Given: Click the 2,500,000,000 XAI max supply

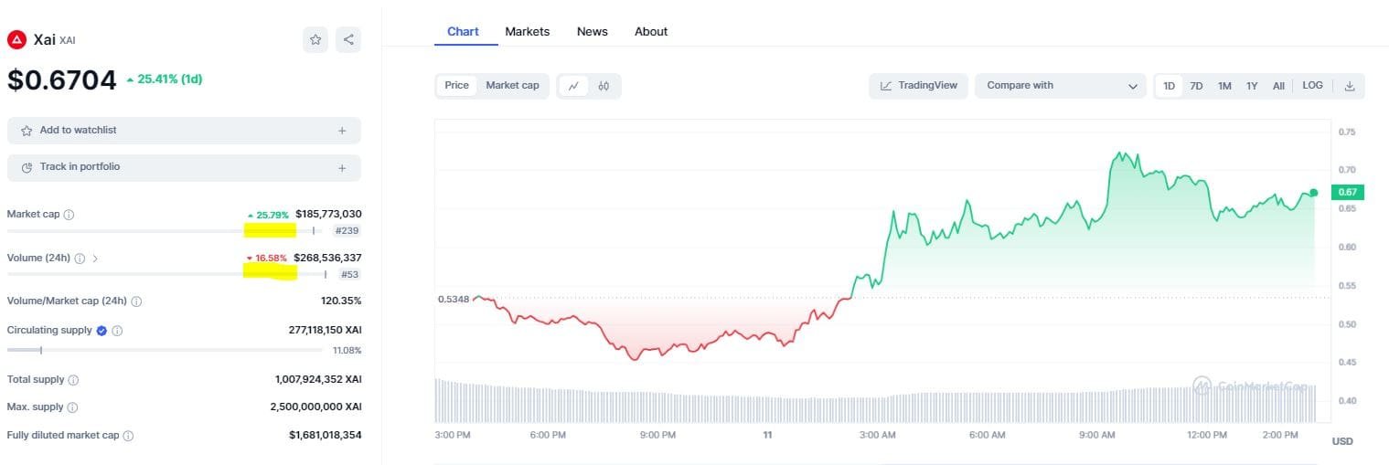Looking at the screenshot, I should (x=318, y=407).
